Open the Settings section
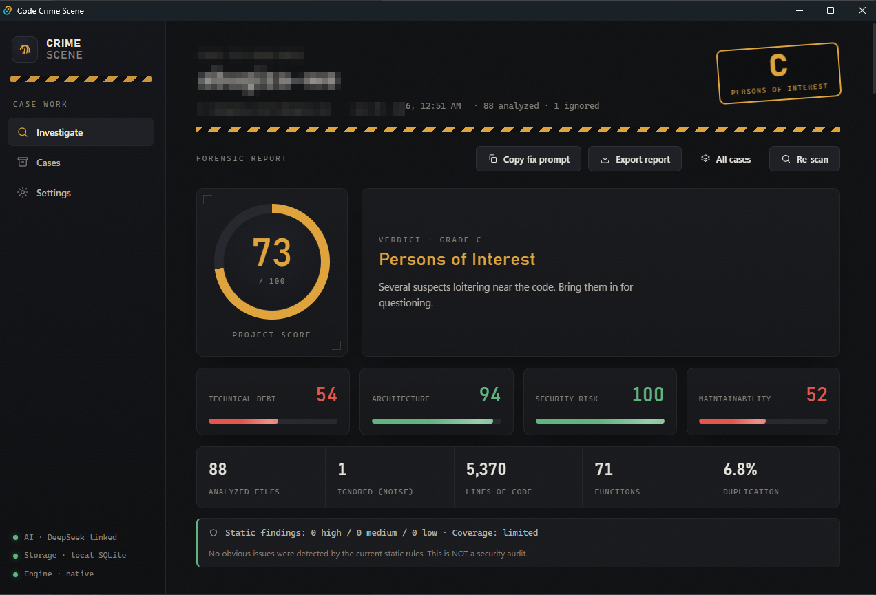The height and width of the screenshot is (595, 876). pos(81,193)
